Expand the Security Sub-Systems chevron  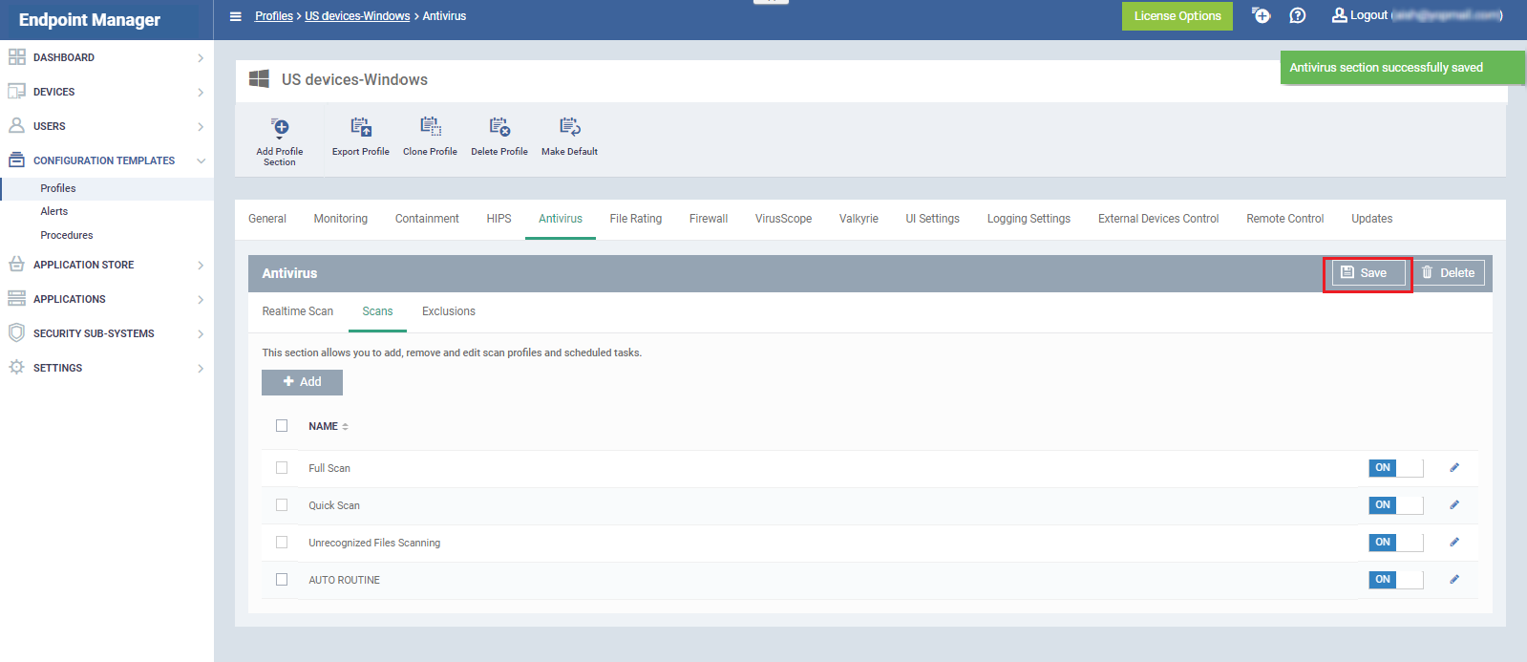click(201, 334)
